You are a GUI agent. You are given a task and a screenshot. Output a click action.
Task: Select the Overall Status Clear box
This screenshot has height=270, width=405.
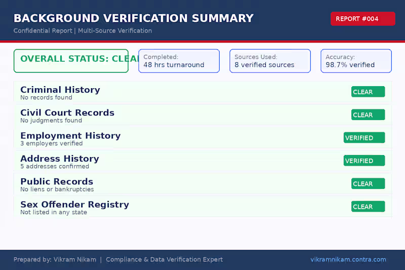tap(71, 61)
